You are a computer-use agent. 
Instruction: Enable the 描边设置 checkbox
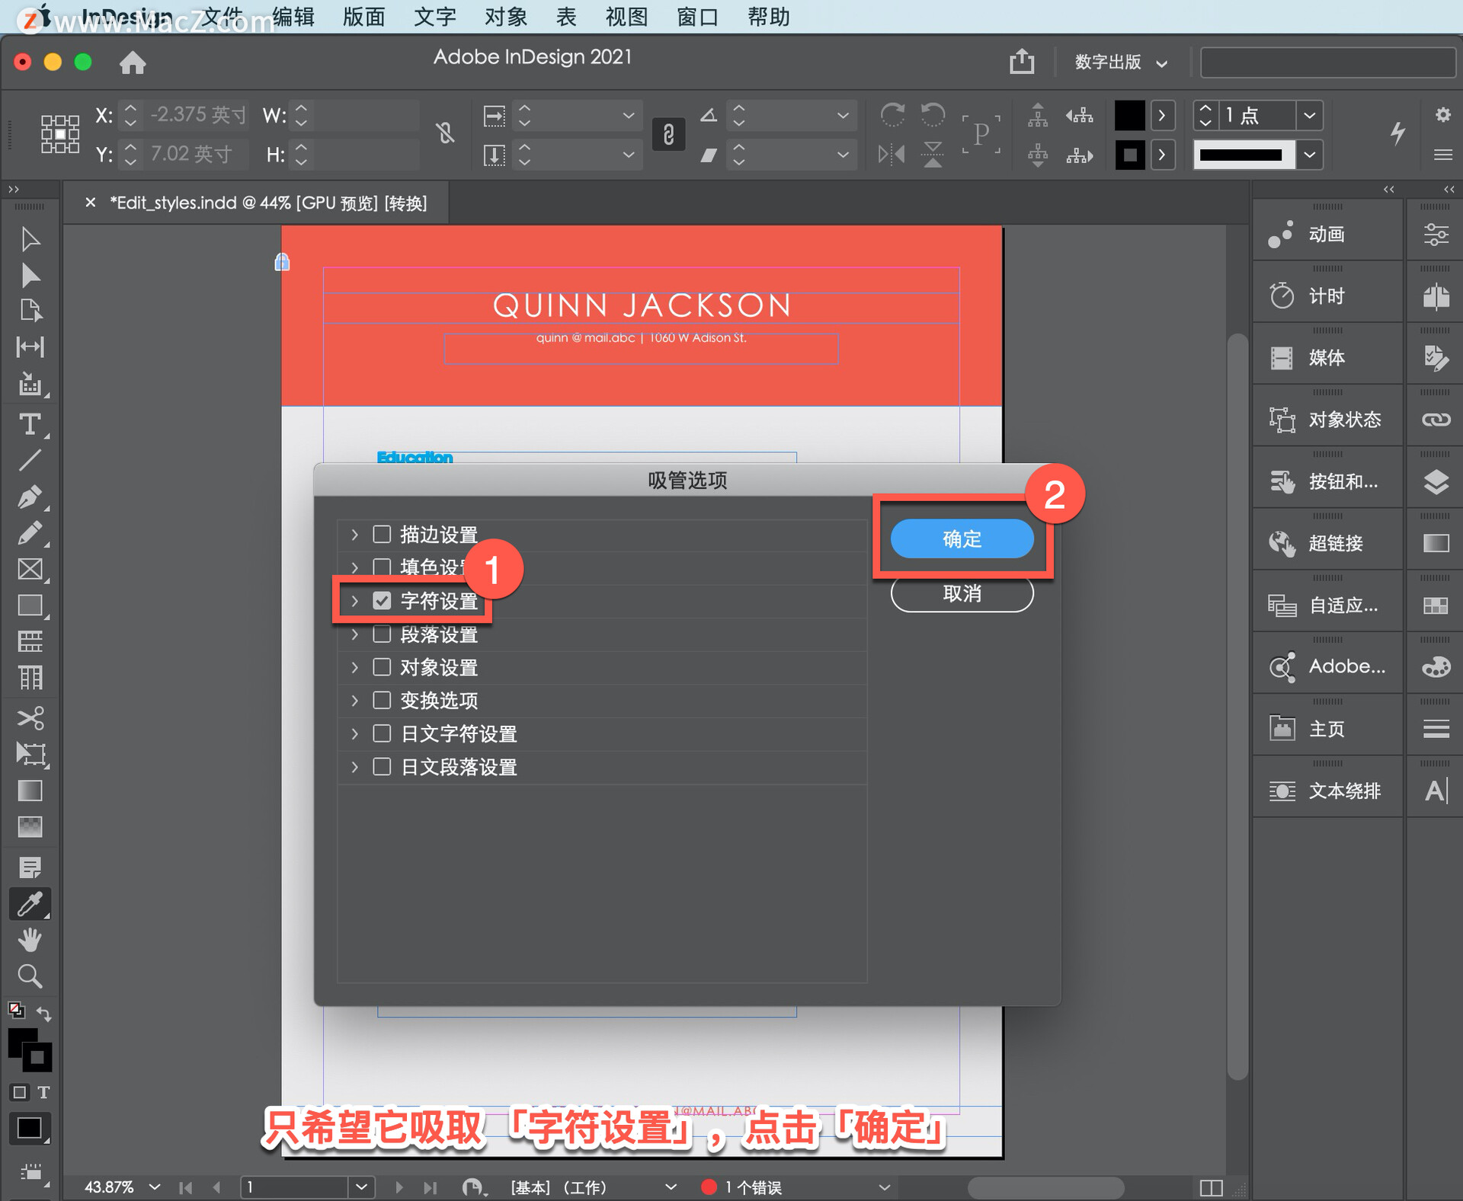tap(382, 535)
